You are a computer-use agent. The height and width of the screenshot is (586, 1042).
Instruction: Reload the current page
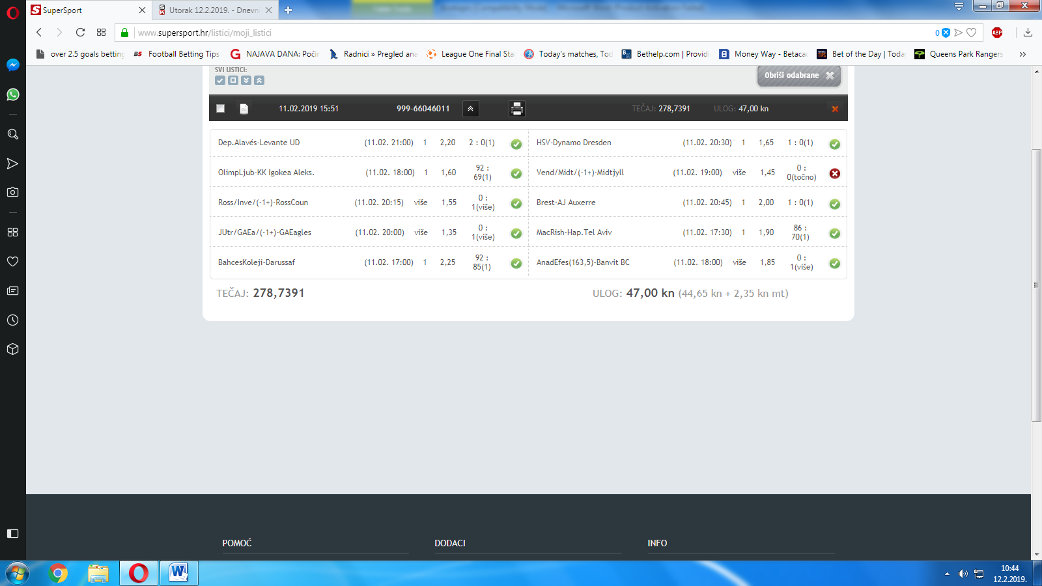tap(80, 33)
